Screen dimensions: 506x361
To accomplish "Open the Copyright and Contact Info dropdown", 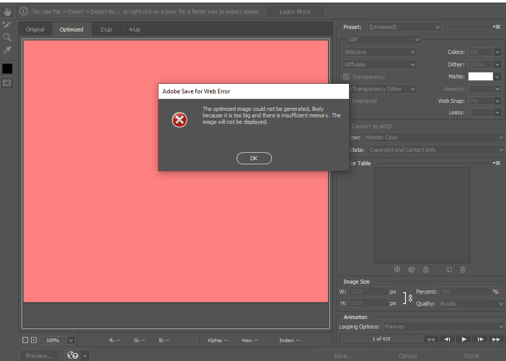I will tap(436, 150).
